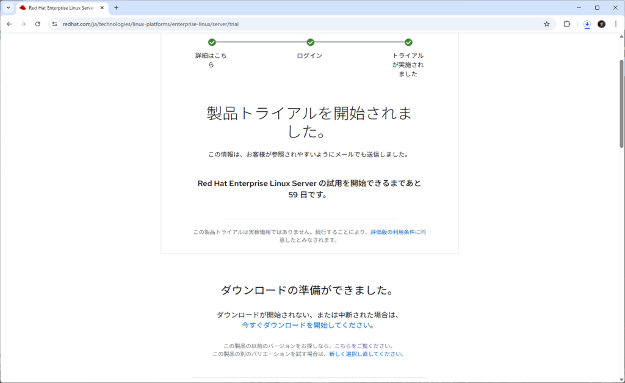The height and width of the screenshot is (383, 625).
Task: Click 新しく選択し直してください link
Action: [x=365, y=354]
